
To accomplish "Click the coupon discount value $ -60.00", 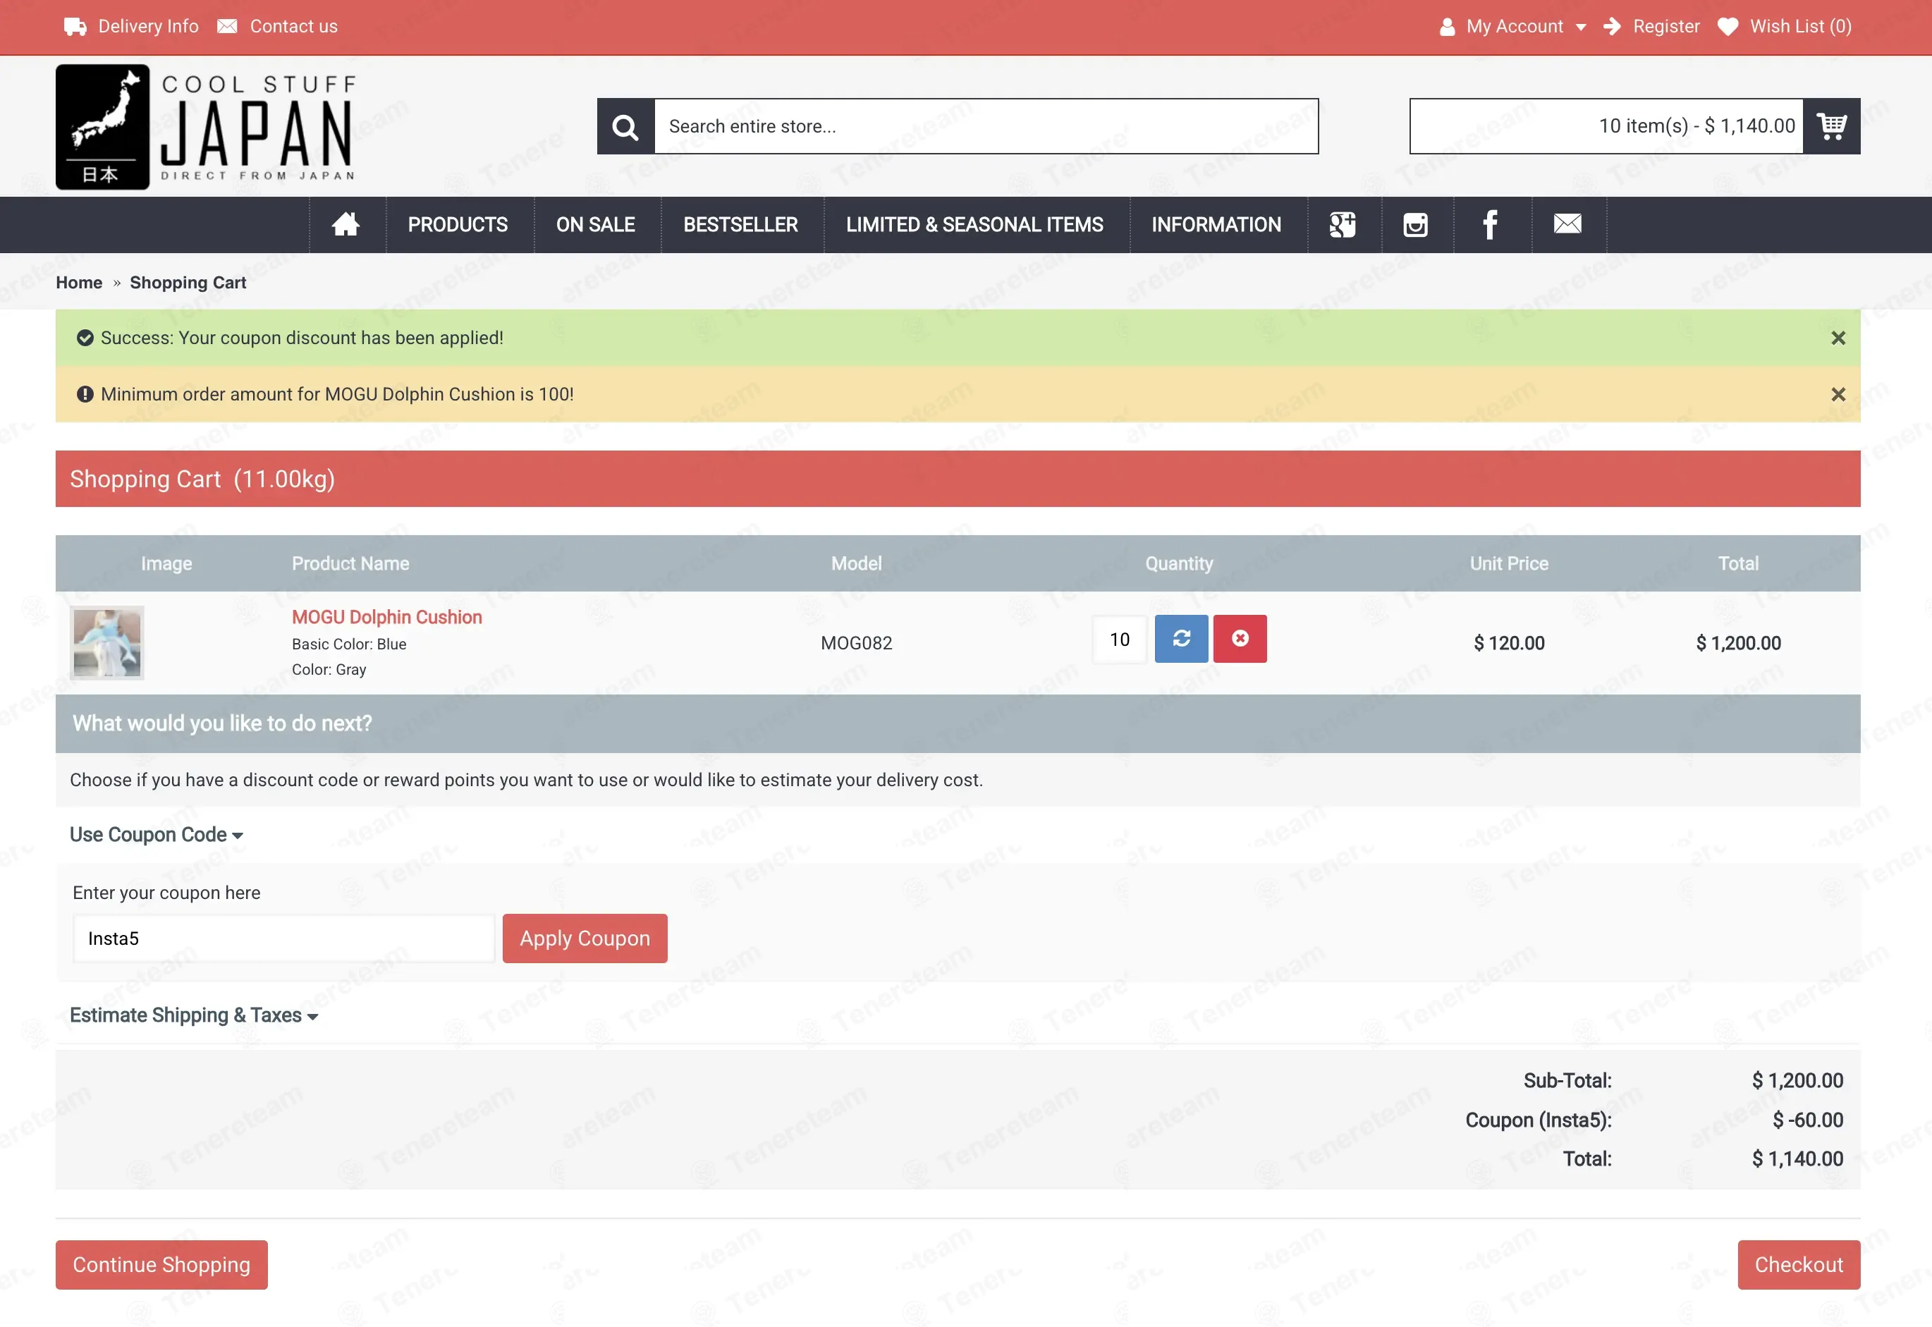I will 1808,1120.
